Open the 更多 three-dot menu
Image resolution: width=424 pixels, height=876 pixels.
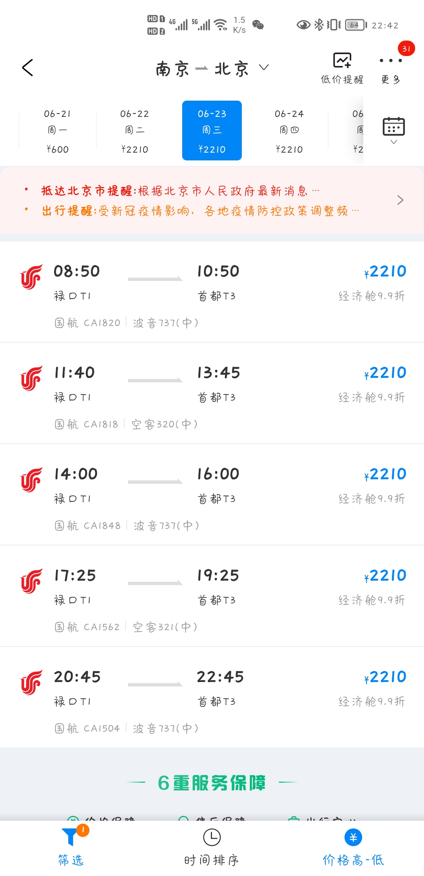click(x=391, y=60)
